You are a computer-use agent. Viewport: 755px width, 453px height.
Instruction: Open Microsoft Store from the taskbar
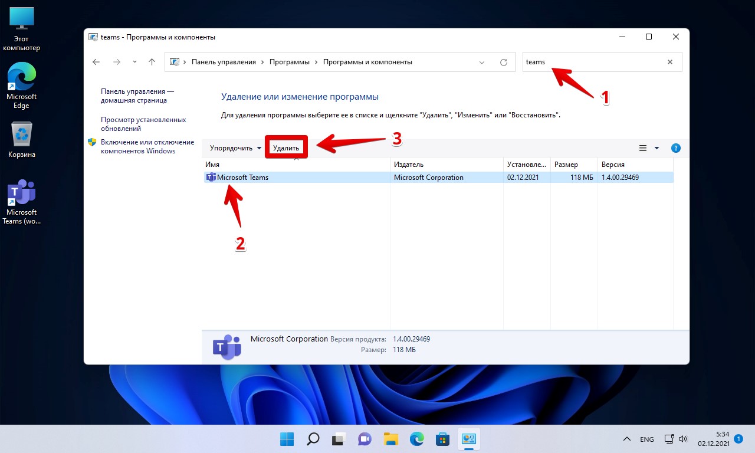coord(443,439)
